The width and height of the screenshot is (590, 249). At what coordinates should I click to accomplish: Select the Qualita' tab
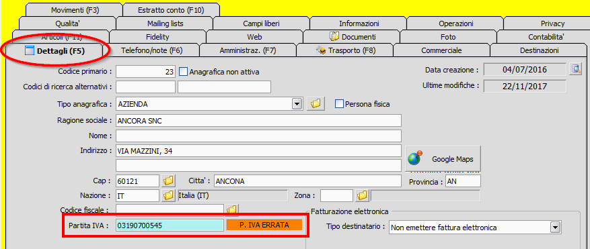[x=67, y=23]
